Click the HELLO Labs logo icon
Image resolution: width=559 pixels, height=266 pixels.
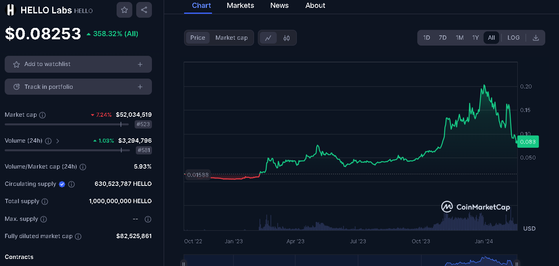11,10
